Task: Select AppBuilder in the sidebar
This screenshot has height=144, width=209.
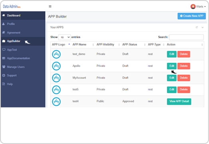Action: (x=23, y=41)
